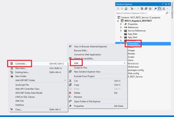The width and height of the screenshot is (174, 117).
Task: Select the Views folder
Action: [x=130, y=60]
